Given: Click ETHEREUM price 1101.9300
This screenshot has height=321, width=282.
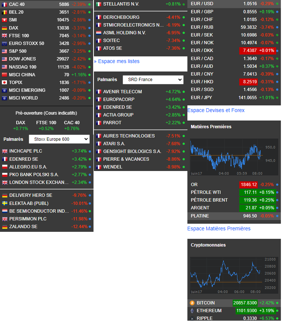Looking at the screenshot, I should click(247, 311).
